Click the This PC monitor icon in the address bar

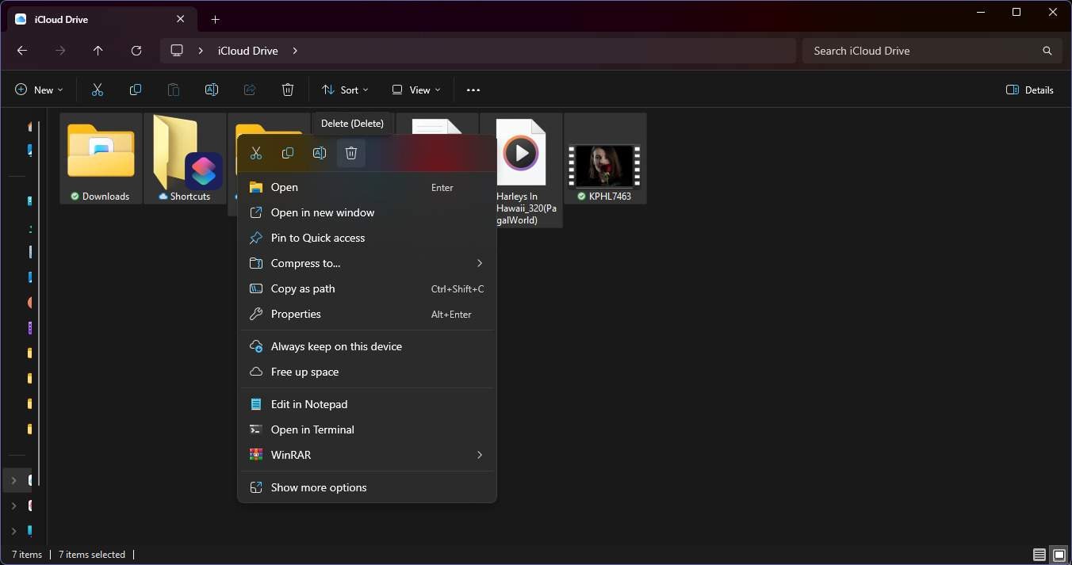(177, 51)
